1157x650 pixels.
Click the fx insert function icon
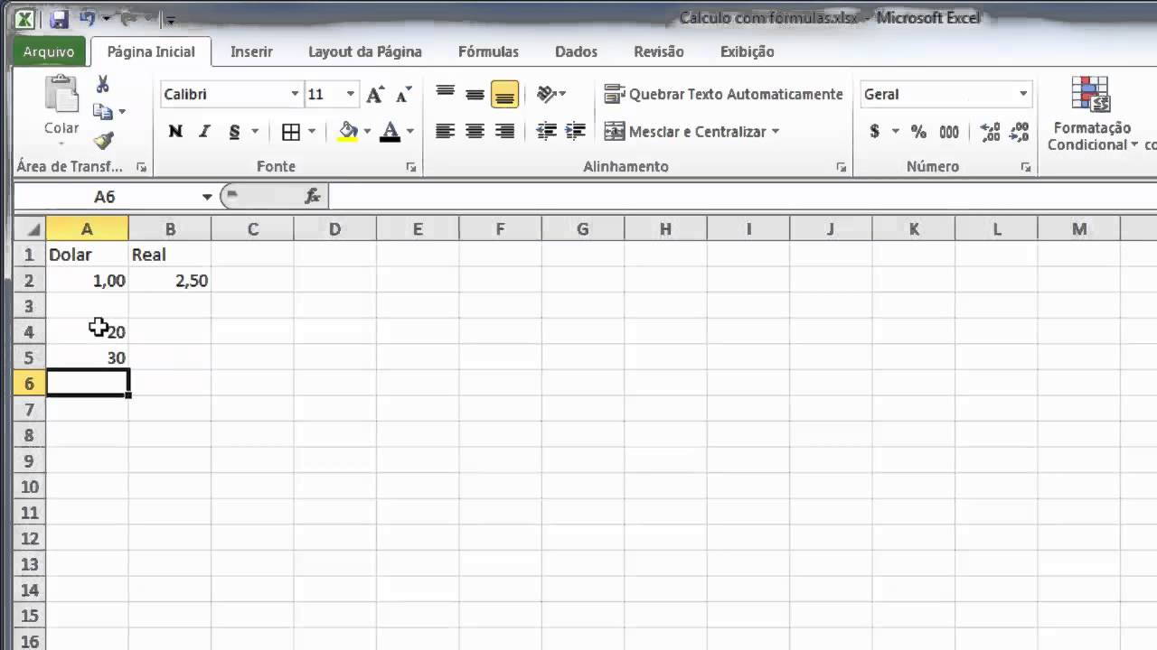tap(313, 196)
